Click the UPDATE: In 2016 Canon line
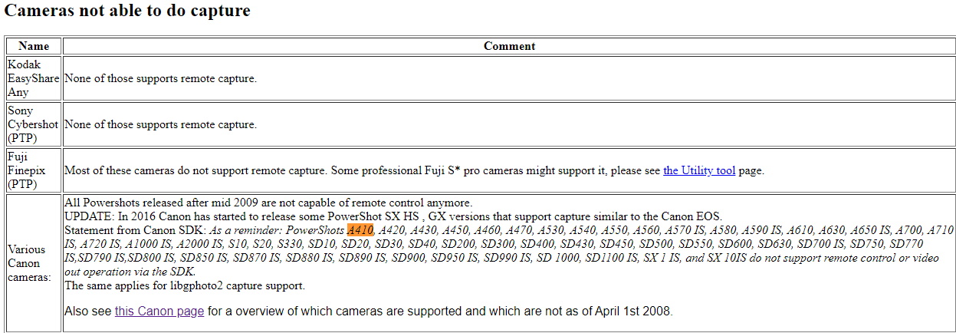Screen dimensions: 956x333 (x=393, y=216)
